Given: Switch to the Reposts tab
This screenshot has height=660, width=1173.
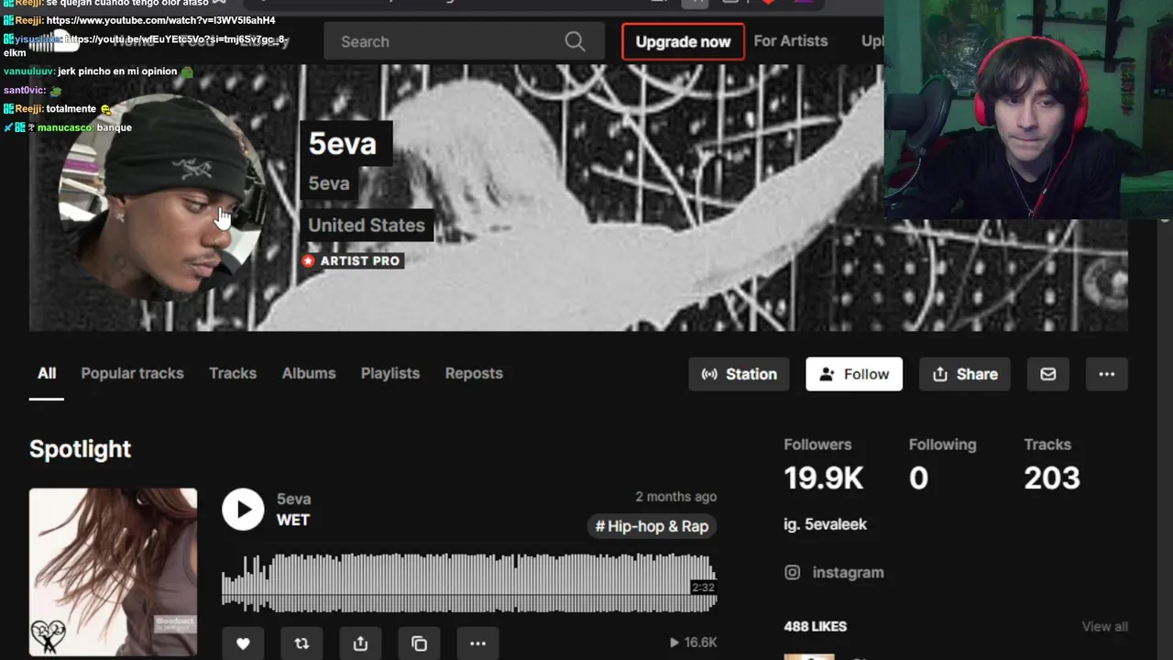Looking at the screenshot, I should pos(474,373).
